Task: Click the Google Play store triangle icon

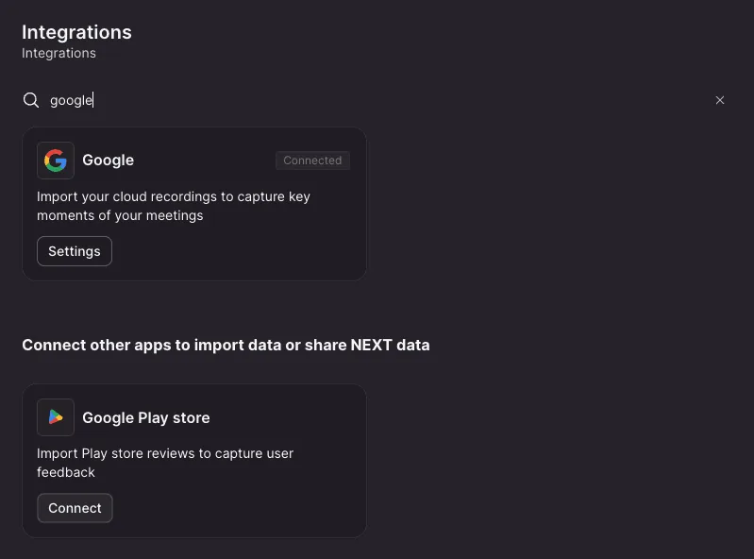Action: (x=56, y=417)
